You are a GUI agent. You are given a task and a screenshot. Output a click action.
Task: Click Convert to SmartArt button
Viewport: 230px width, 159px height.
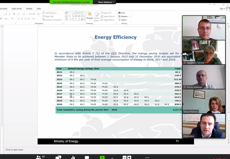[53, 20]
